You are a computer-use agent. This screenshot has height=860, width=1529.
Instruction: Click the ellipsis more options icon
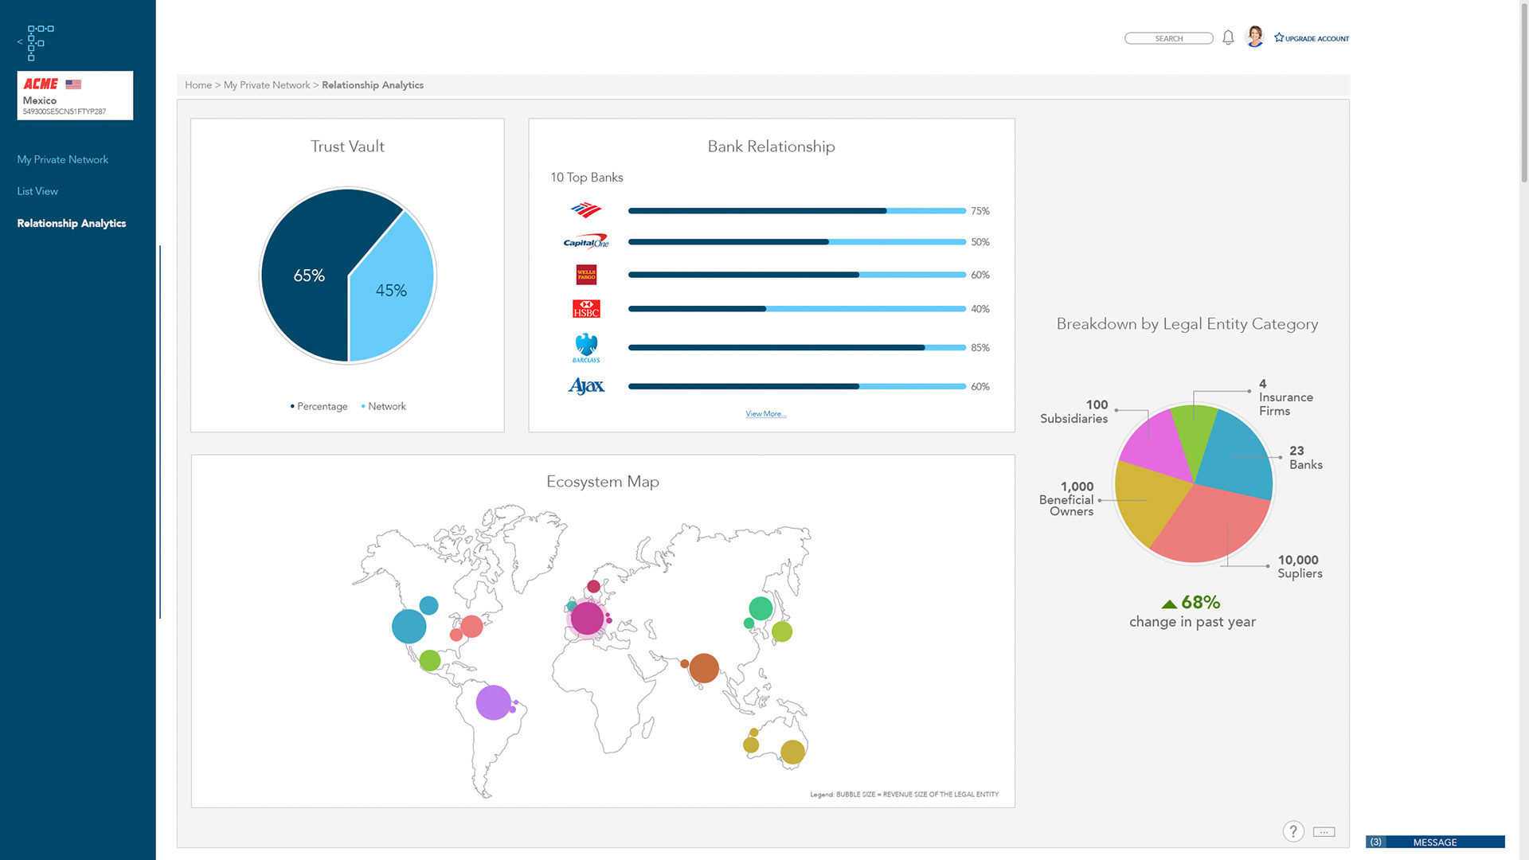coord(1324,832)
